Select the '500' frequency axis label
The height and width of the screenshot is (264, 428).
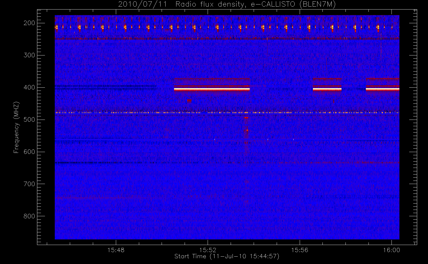tap(29, 120)
